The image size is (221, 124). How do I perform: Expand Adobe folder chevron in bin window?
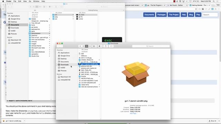[x=49, y=19]
